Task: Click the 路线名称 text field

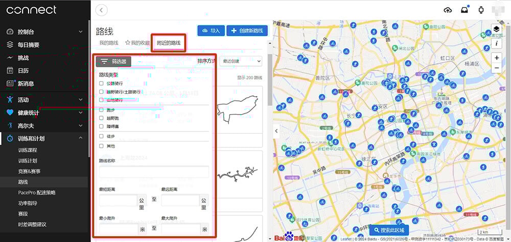Action: point(154,172)
